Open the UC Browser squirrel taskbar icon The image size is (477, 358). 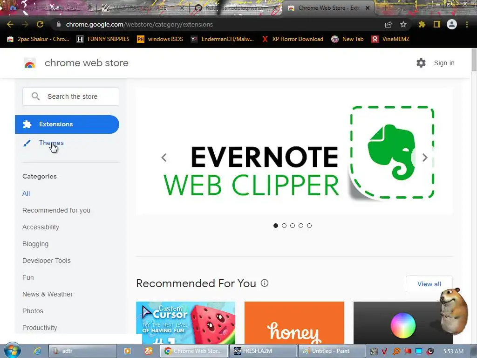coord(149,351)
